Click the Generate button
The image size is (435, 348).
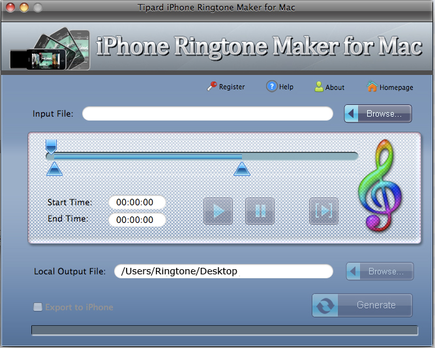click(x=362, y=305)
